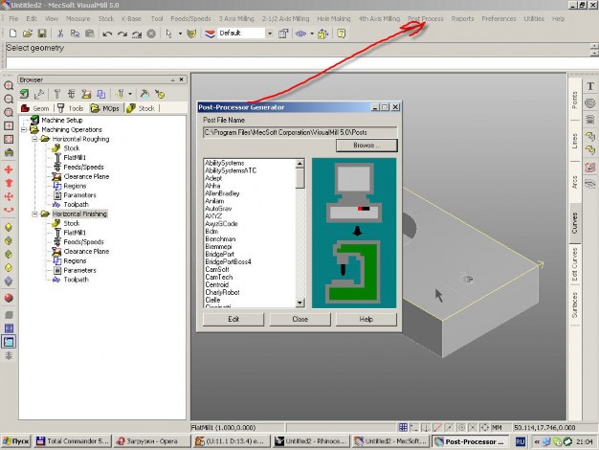Click the red sphere shading icon

click(9, 298)
